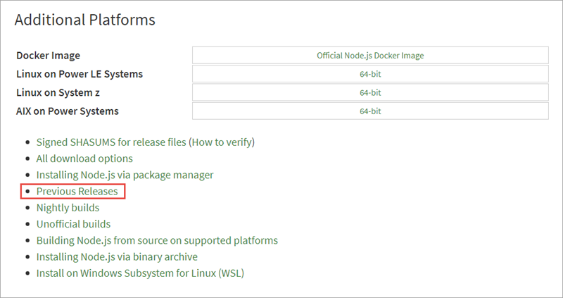Select the Linux on System z label
The height and width of the screenshot is (298, 563).
[58, 93]
